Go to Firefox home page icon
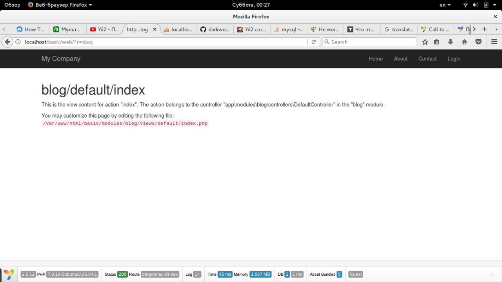Screen dimensions: 502x282 coord(464,42)
